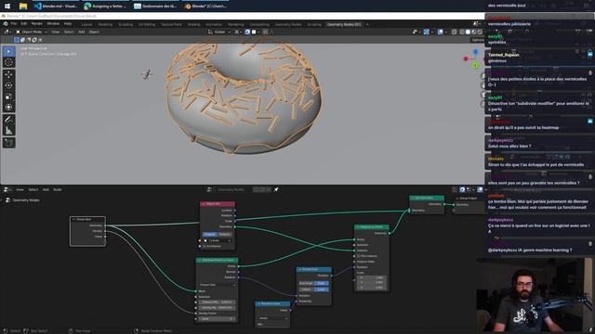This screenshot has height=334, width=595.
Task: Select the Move tool
Action: 8,74
